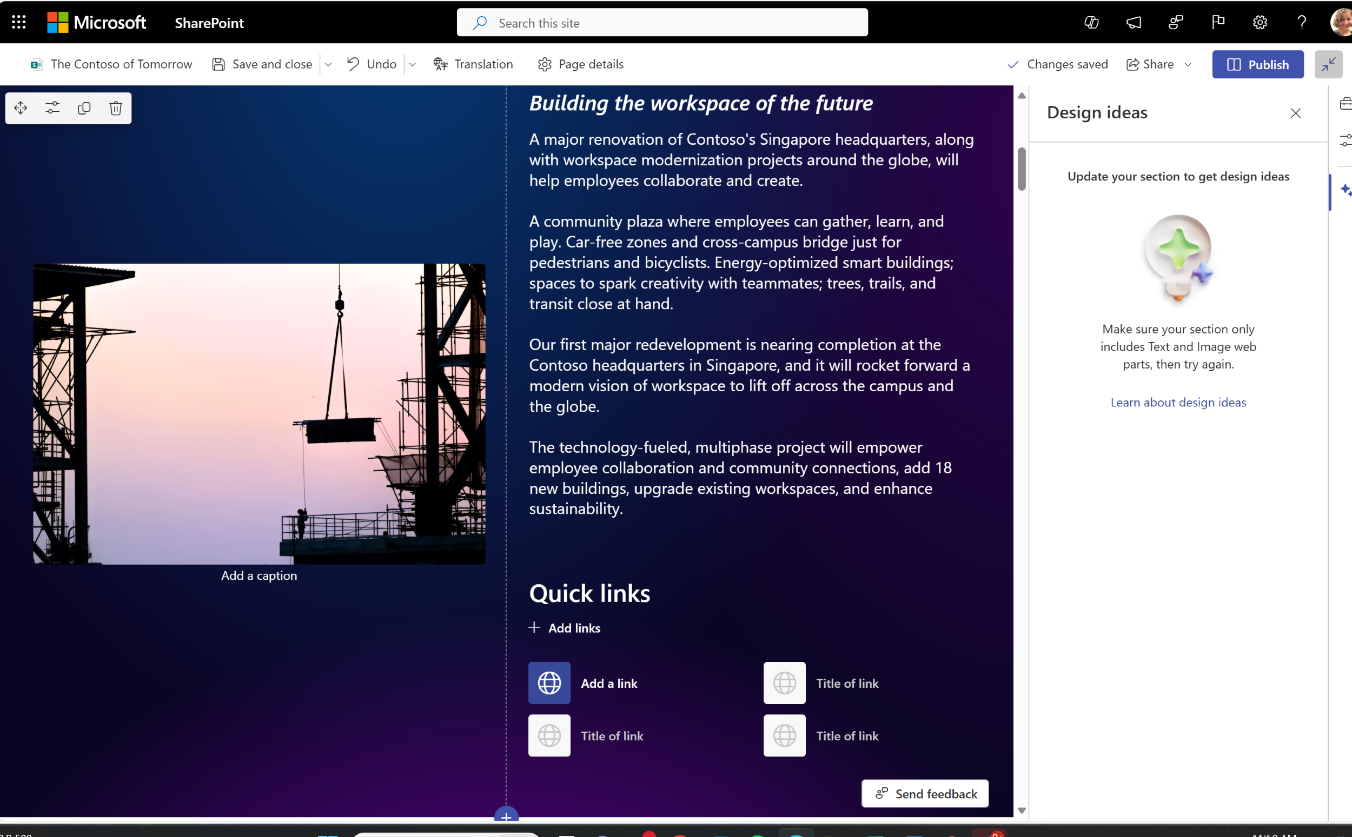Image resolution: width=1352 pixels, height=837 pixels.
Task: Click Learn about design ideas link
Action: coord(1178,401)
